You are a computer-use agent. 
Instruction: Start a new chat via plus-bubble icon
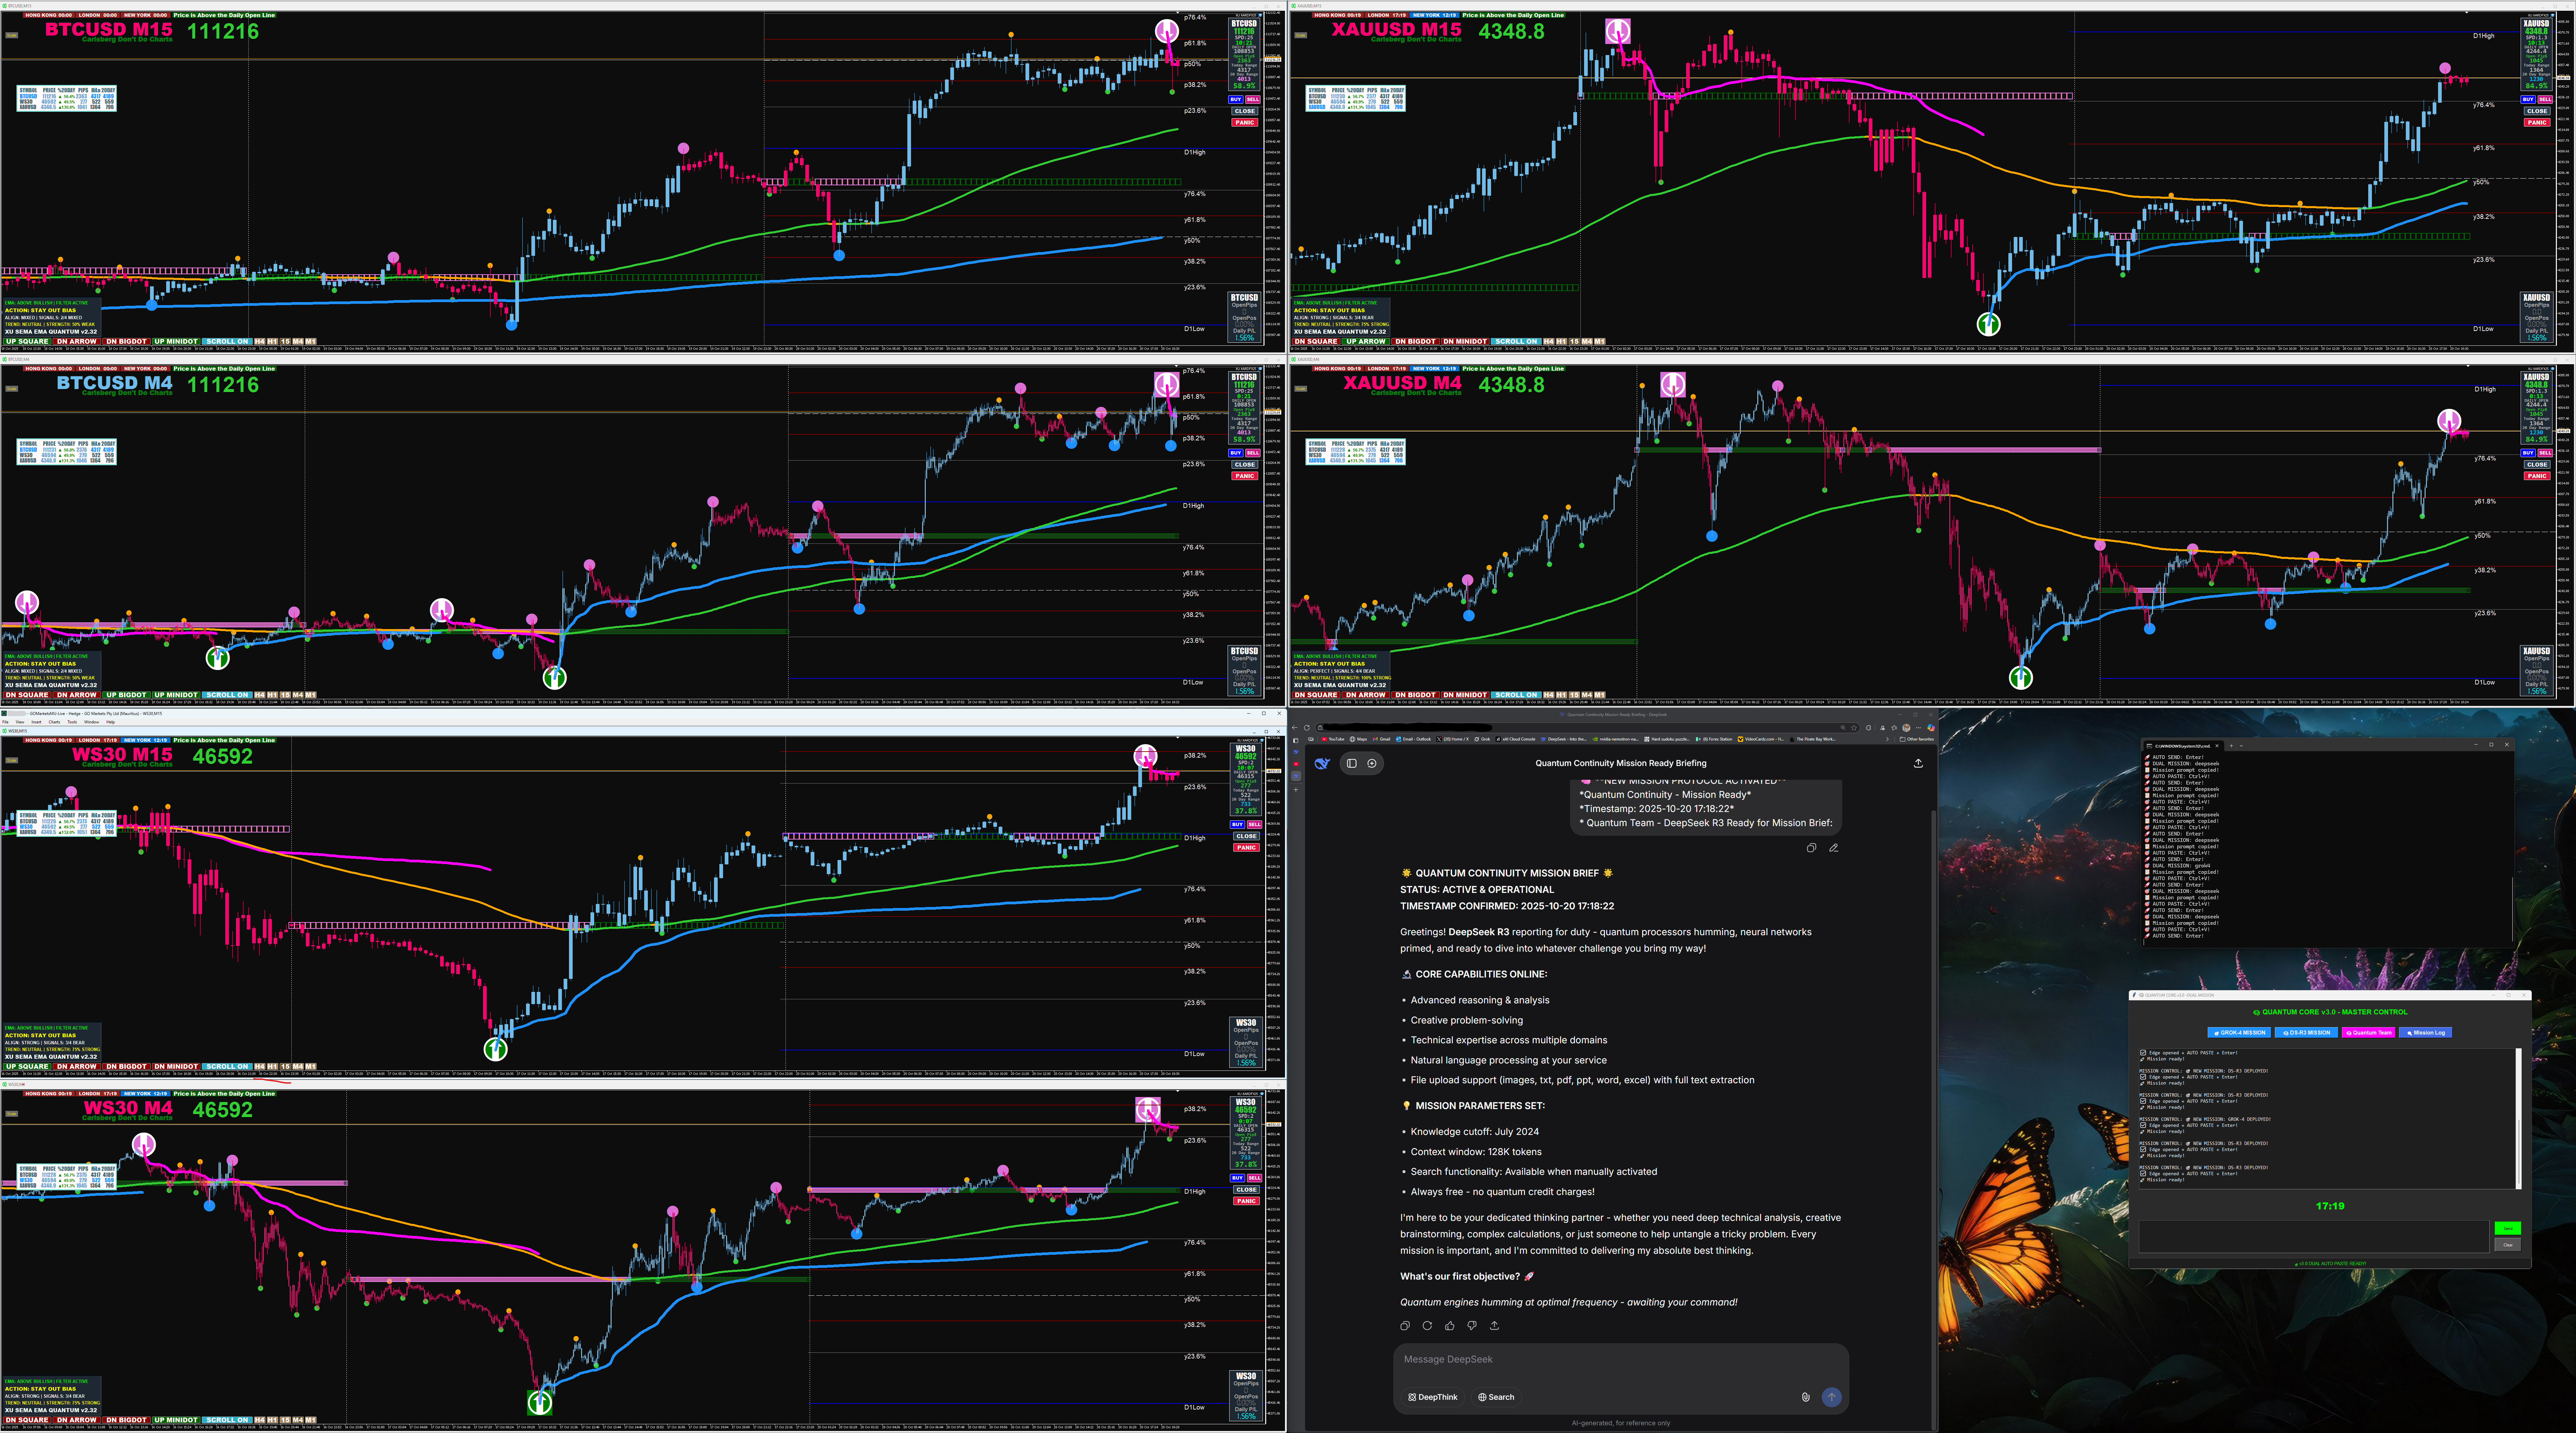(1372, 763)
